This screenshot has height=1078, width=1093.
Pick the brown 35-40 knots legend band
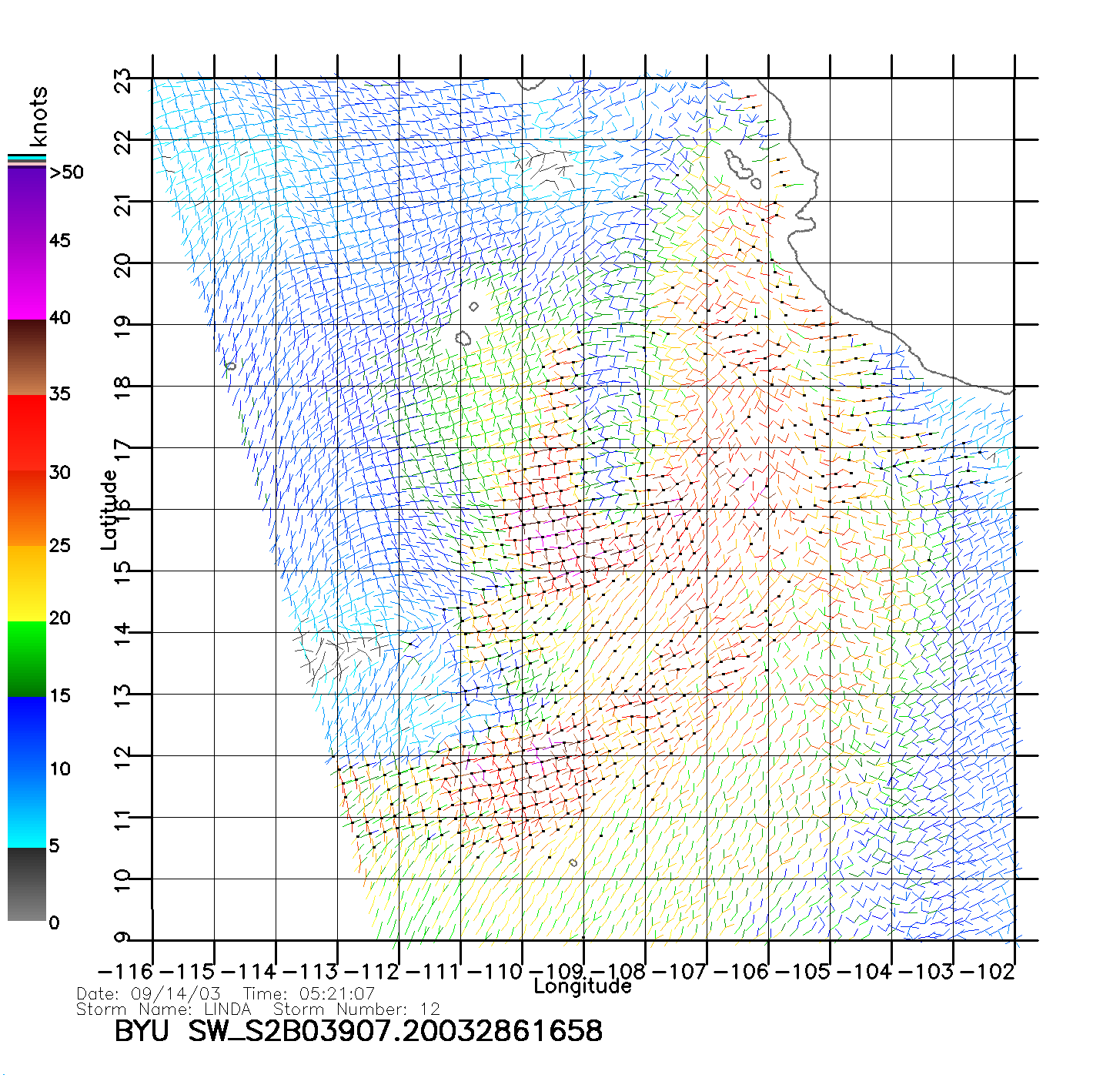point(27,357)
